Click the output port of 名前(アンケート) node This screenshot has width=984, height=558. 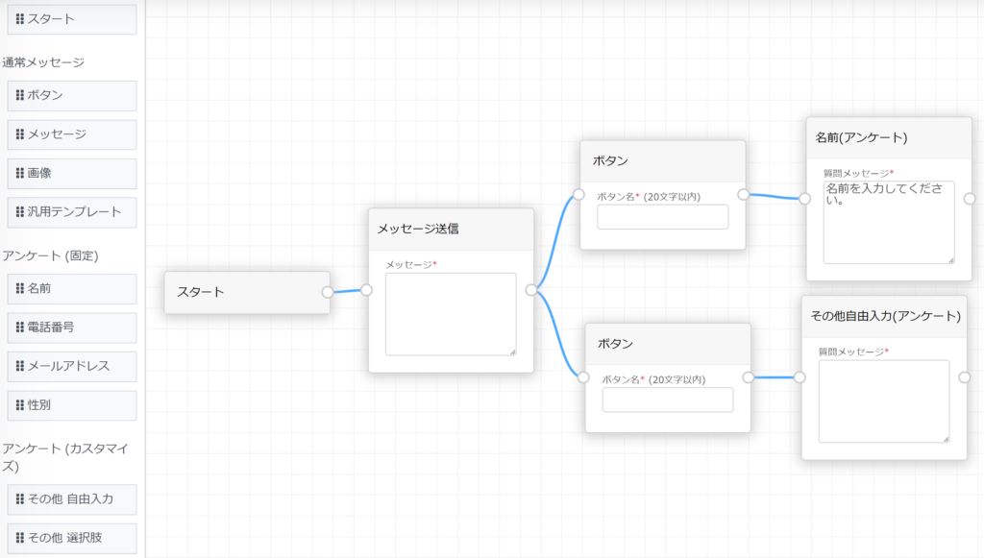(x=969, y=199)
